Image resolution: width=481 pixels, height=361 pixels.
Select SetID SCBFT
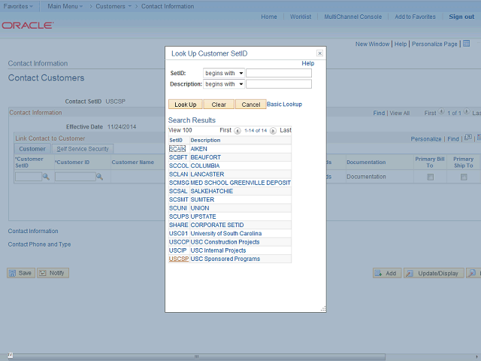tap(178, 157)
